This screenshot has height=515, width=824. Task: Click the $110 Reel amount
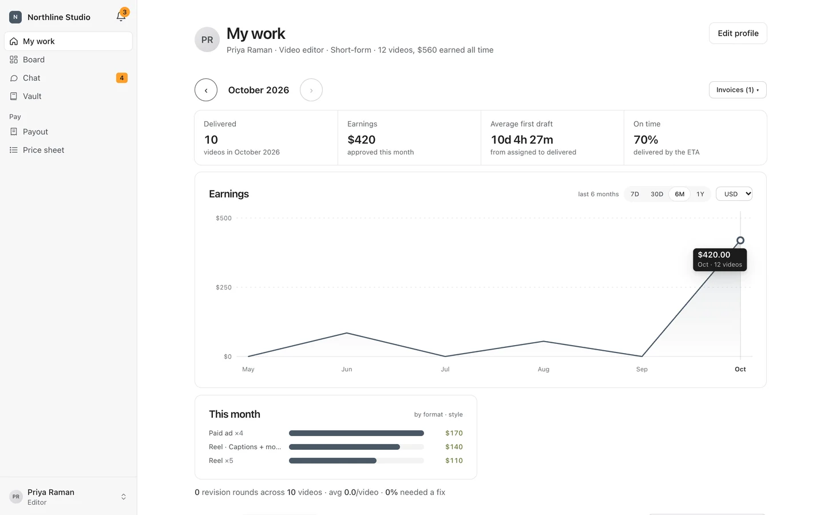coord(454,461)
